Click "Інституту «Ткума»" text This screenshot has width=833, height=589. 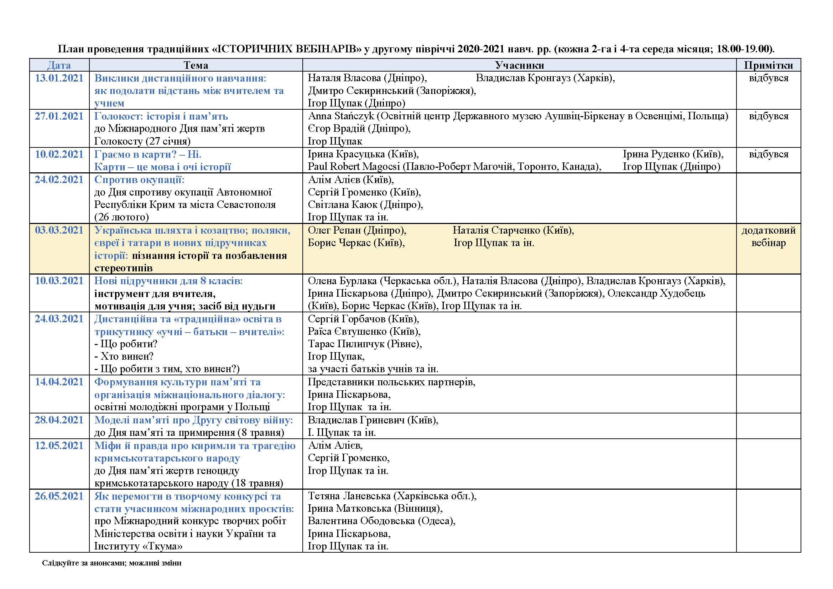[x=139, y=546]
